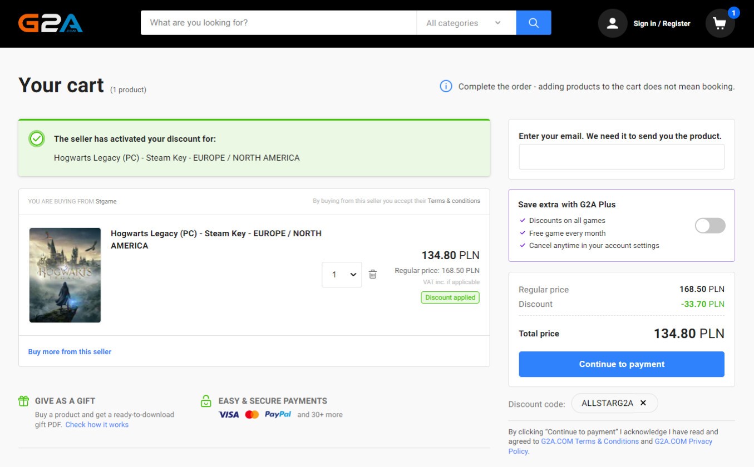This screenshot has height=467, width=754.
Task: Click the VISA payment logo
Action: (229, 415)
